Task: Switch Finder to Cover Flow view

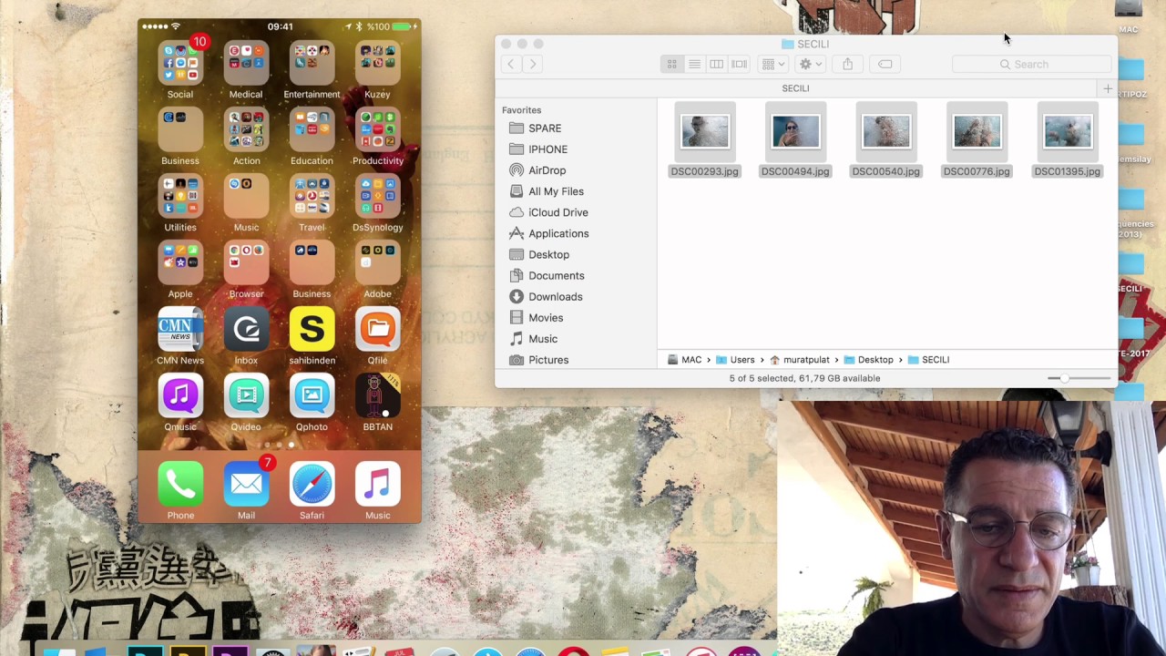Action: coord(739,64)
